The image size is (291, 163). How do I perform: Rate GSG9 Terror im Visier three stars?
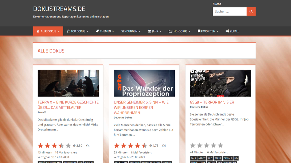(207, 145)
